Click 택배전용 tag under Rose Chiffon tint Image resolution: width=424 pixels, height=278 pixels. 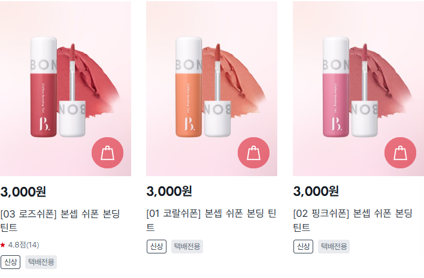coord(41,262)
